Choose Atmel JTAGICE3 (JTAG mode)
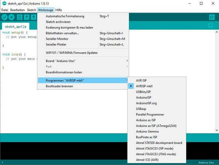This screenshot has height=165, width=219. (x=157, y=154)
